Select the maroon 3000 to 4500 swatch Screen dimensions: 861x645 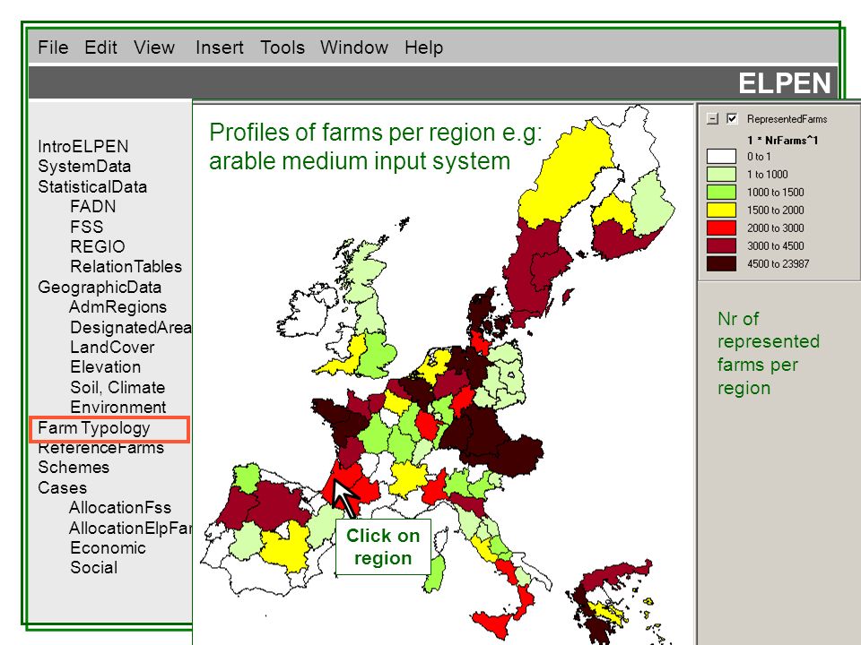click(721, 245)
